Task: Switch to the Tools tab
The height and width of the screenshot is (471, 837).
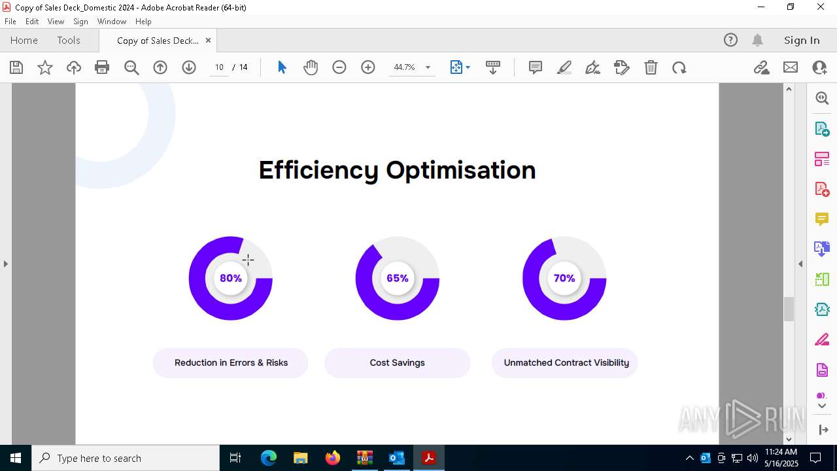Action: point(69,41)
